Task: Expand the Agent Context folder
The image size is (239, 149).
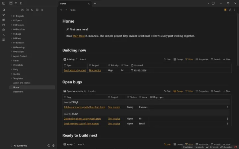Action: [x=11, y=56]
